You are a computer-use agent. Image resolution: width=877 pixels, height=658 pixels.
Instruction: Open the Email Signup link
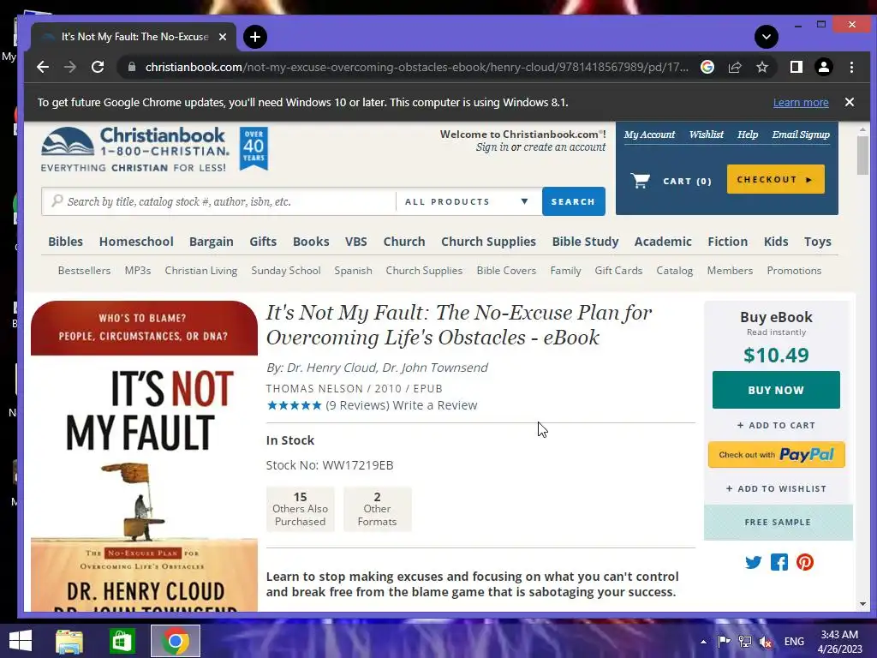click(x=801, y=135)
